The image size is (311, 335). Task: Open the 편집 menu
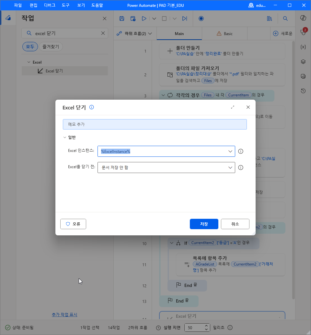[x=33, y=5]
